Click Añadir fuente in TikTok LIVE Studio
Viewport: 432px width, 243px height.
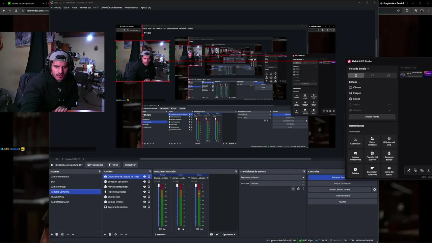(x=372, y=117)
